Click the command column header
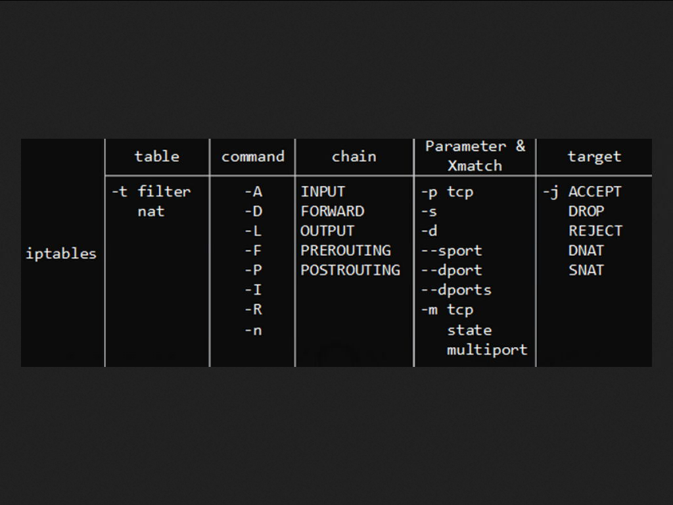The width and height of the screenshot is (673, 505). click(x=252, y=156)
